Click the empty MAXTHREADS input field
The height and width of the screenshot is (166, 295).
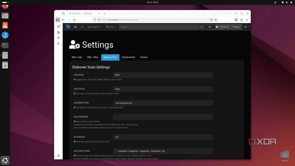coord(163,117)
